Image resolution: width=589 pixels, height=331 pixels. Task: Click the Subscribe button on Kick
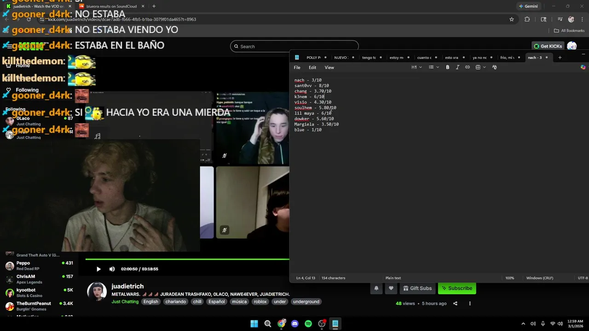[x=457, y=288]
